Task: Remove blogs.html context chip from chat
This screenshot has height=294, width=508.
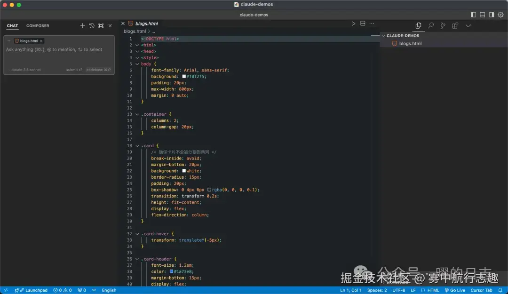Action: coord(41,41)
